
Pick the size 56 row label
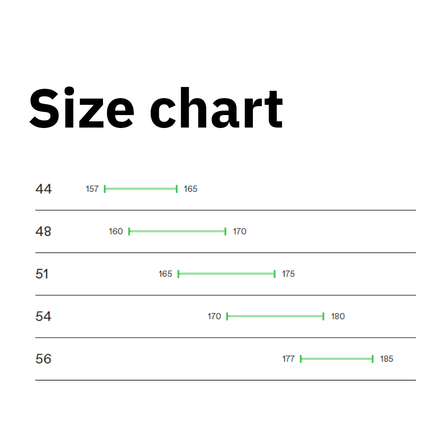tap(43, 359)
